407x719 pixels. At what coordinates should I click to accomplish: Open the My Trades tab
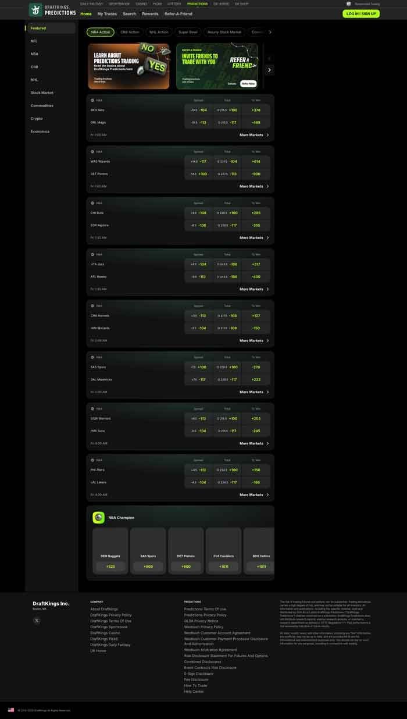pyautogui.click(x=107, y=13)
